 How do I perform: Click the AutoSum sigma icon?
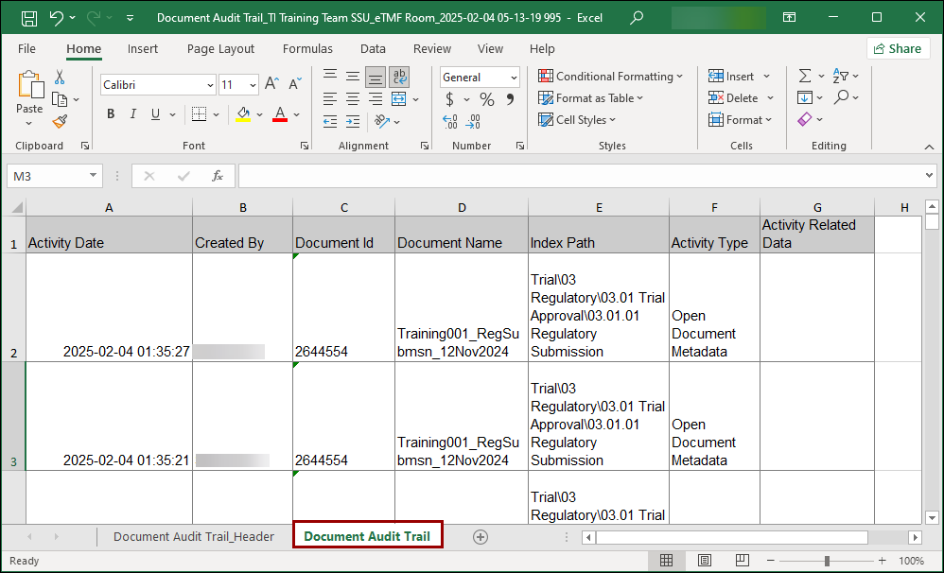[805, 76]
